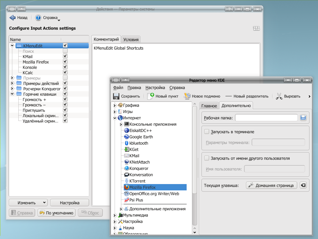The width and height of the screenshot is (318, 239).
Task: Click the New Separator line icon
Action: point(229,96)
